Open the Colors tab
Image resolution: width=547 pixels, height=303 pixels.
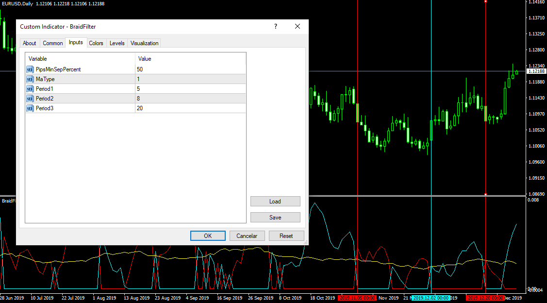96,43
